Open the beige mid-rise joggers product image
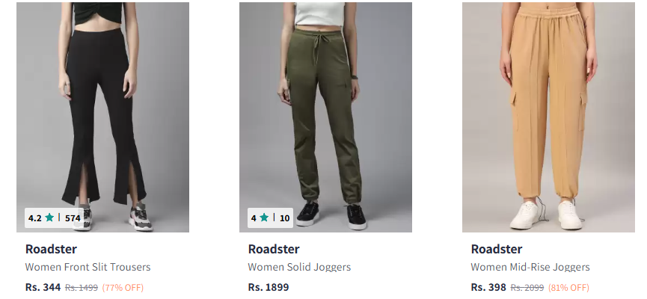647x299 pixels. [548, 117]
